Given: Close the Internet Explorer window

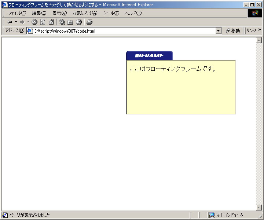Looking at the screenshot, I should [x=259, y=5].
